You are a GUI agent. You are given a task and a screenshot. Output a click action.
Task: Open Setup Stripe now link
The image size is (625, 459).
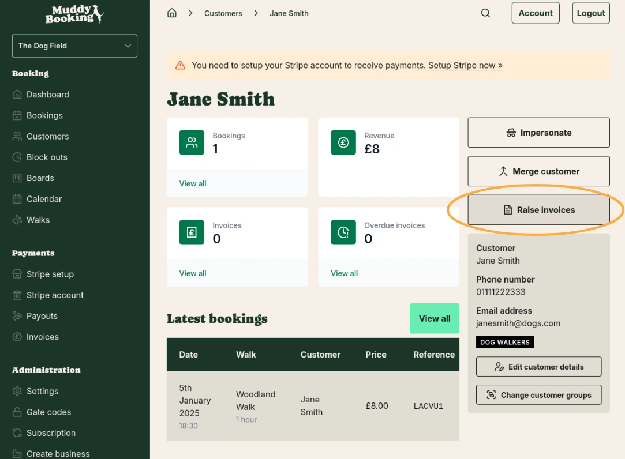coord(465,65)
